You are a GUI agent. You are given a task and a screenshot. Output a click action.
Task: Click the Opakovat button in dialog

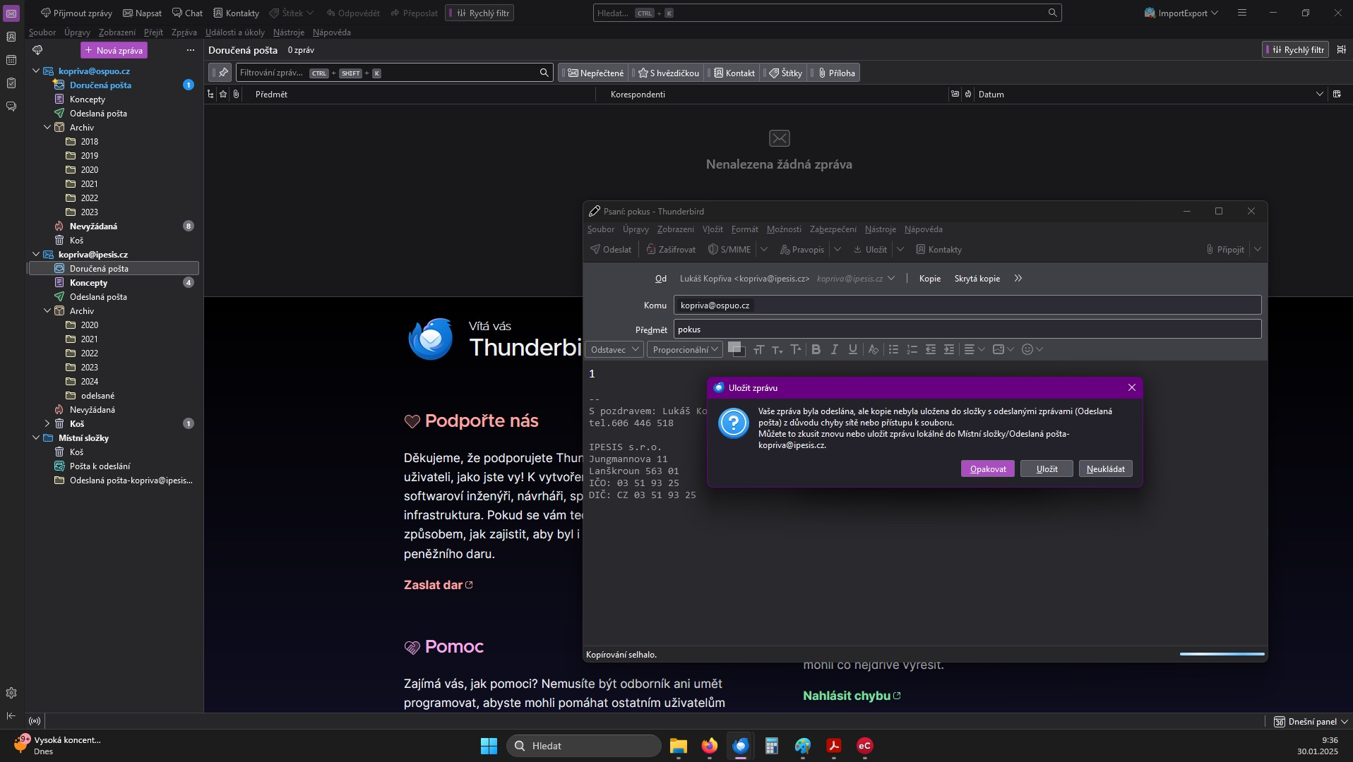pyautogui.click(x=987, y=469)
